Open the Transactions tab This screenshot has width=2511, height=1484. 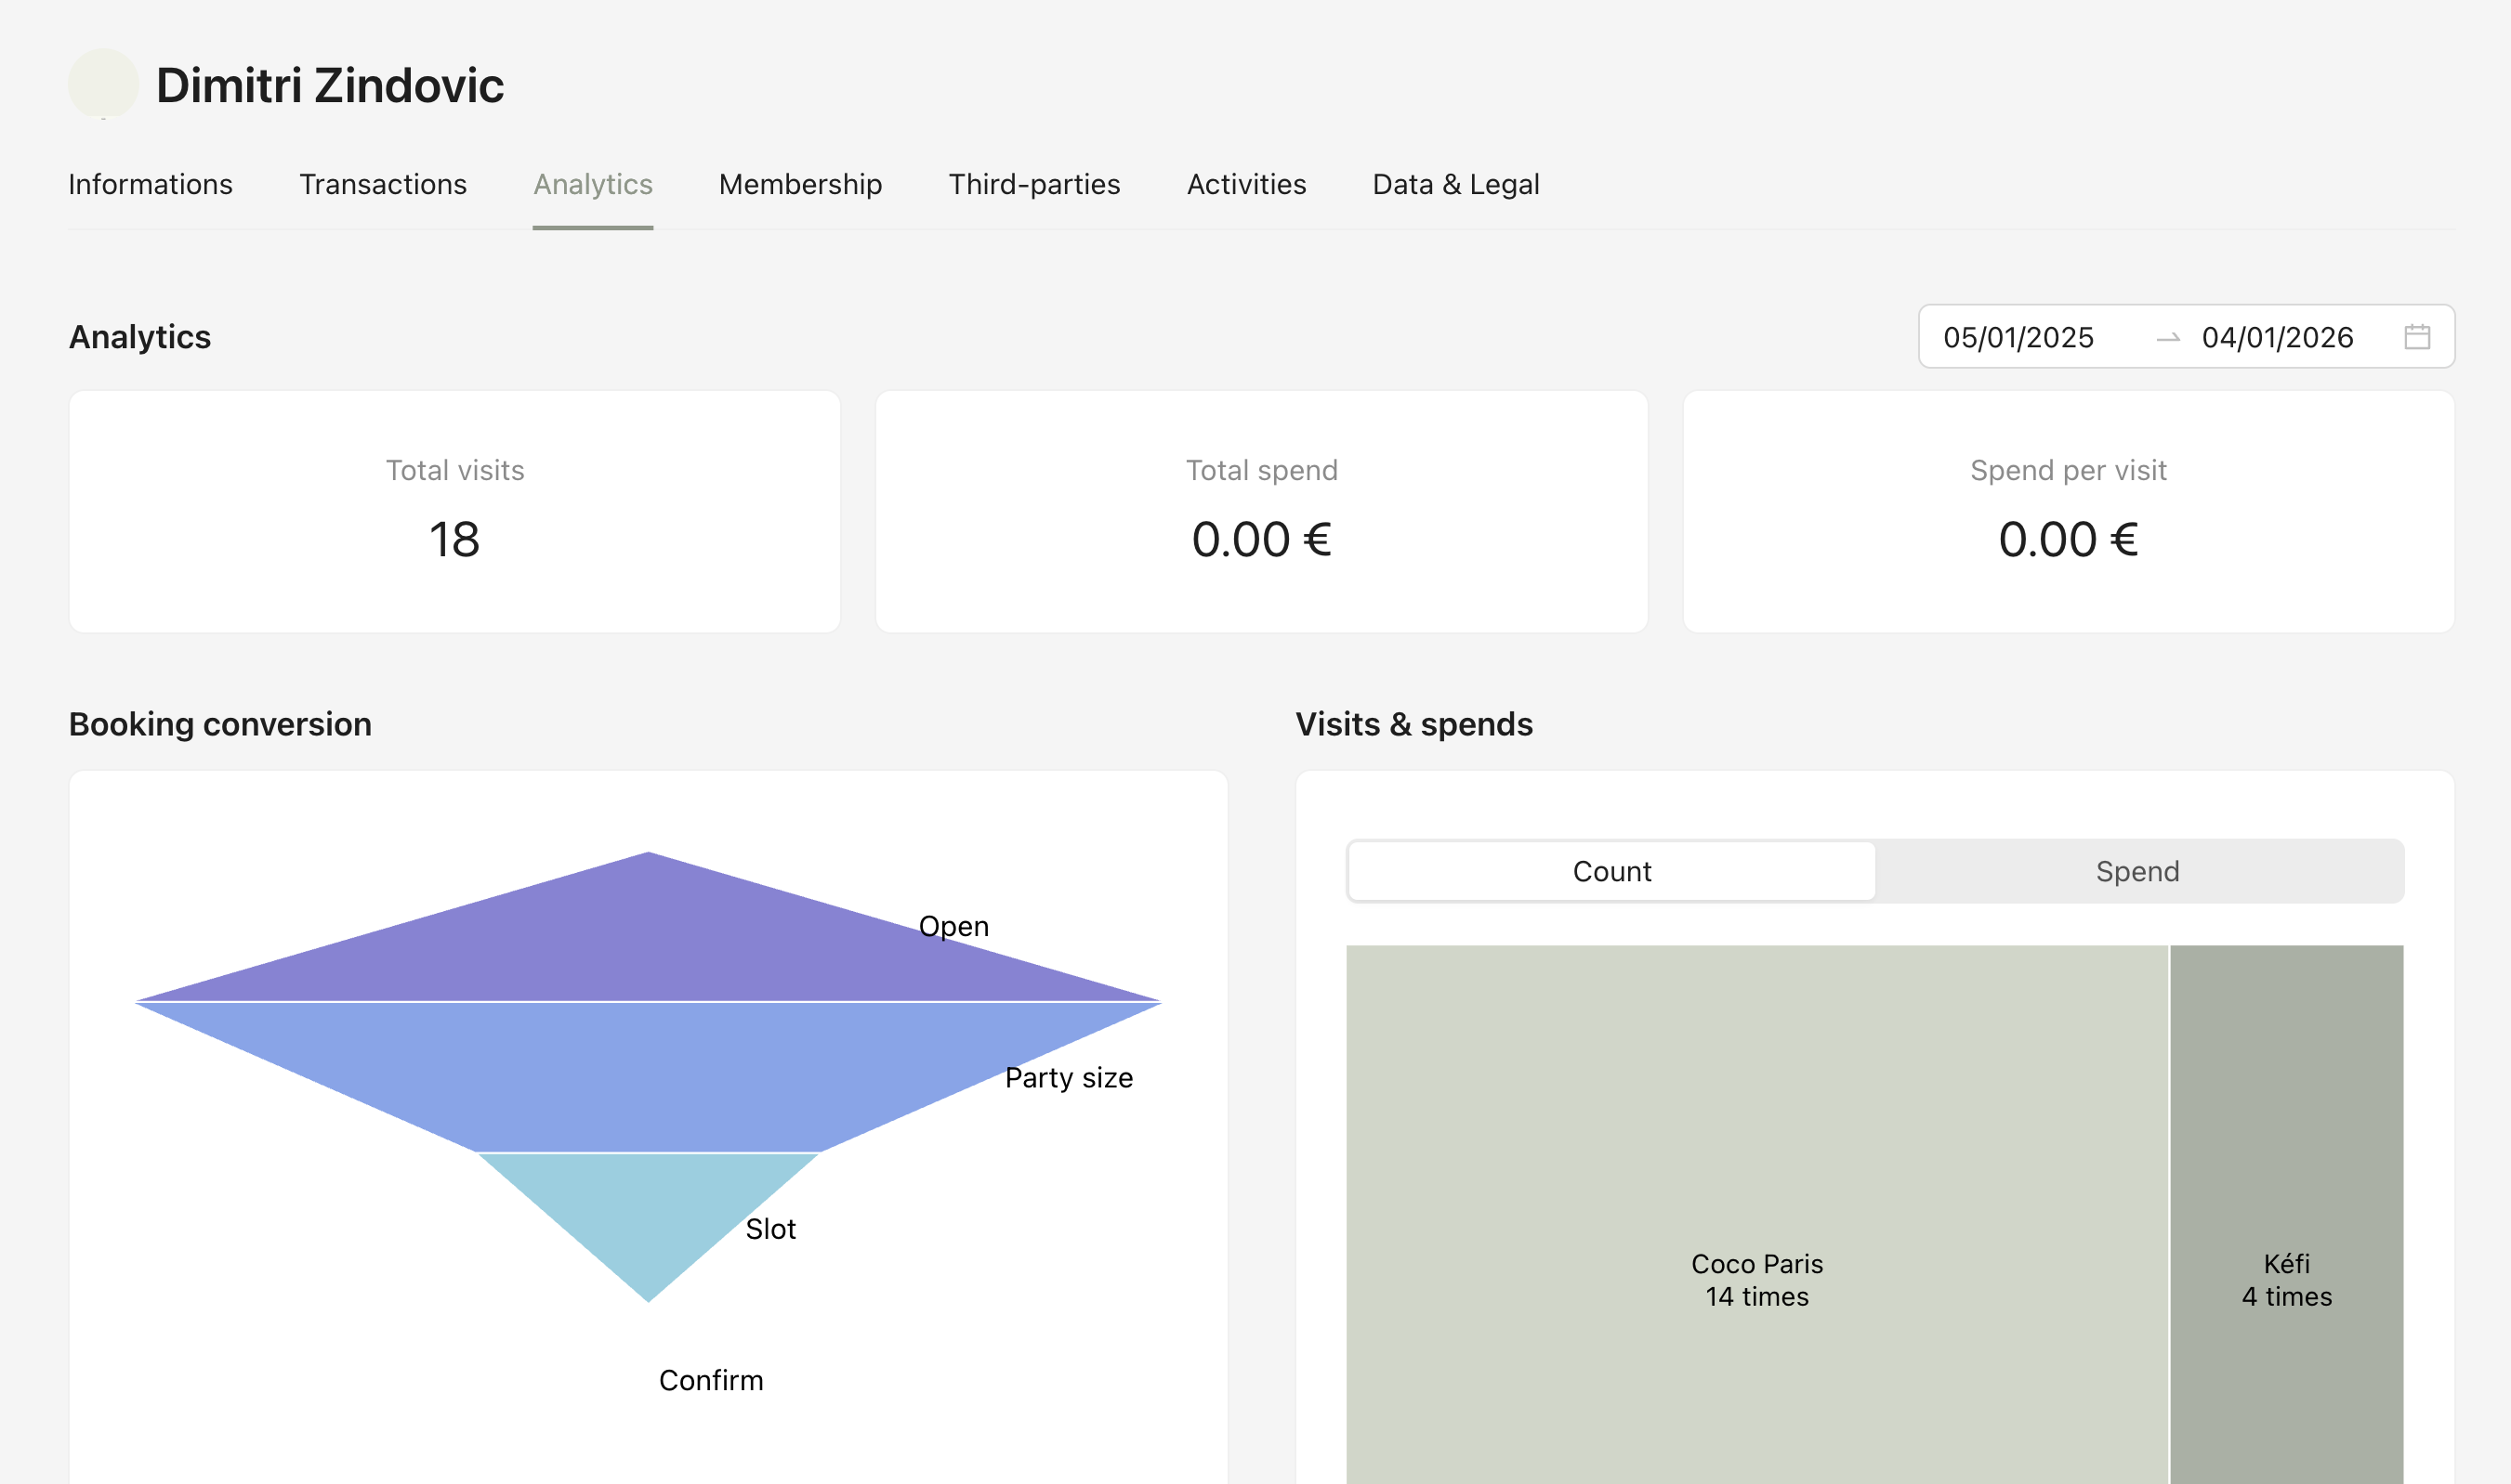click(x=382, y=184)
